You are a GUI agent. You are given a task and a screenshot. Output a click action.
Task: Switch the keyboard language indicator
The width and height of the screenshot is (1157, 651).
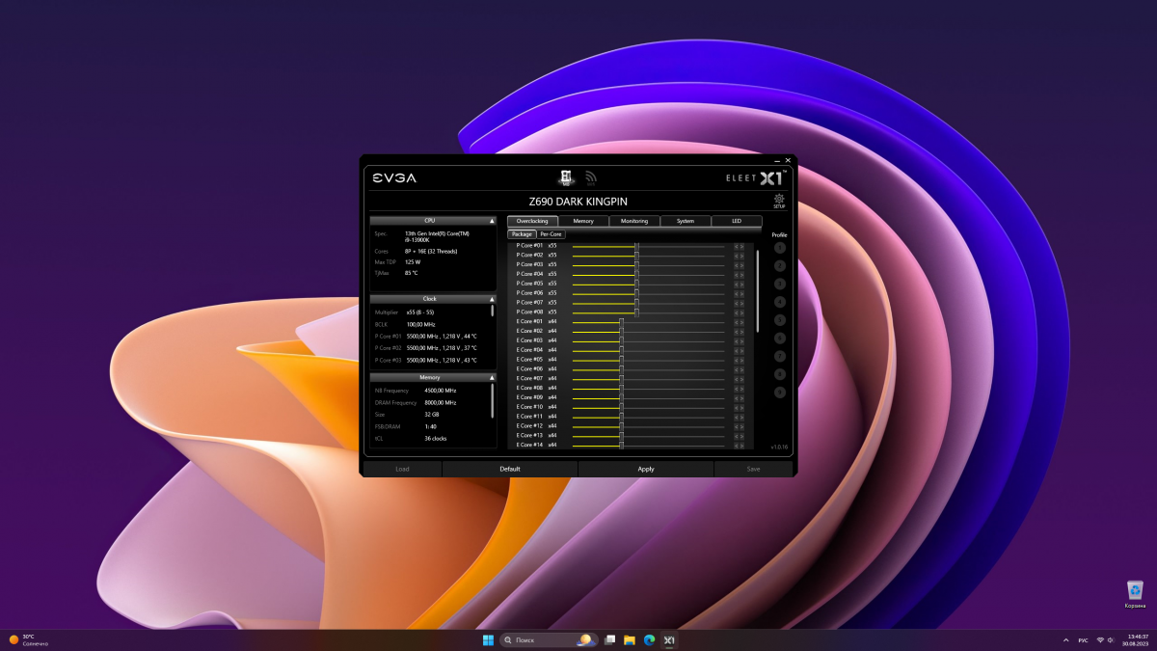[1083, 639]
